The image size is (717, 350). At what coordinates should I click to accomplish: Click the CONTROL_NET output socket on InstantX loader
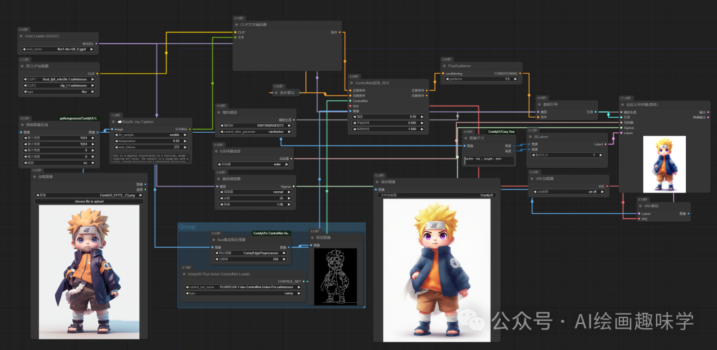303,282
